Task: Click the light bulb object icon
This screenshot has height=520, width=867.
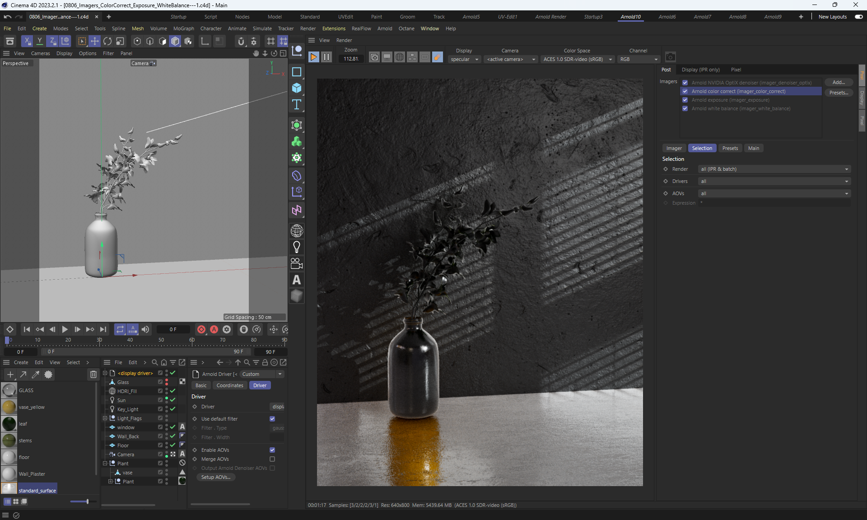Action: [297, 247]
